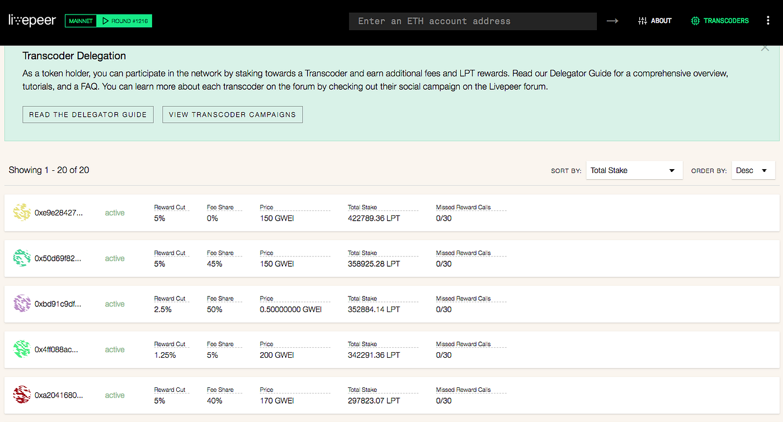783x422 pixels.
Task: Click Missed Reward Calls label in 0xa2041680 row
Action: click(x=463, y=390)
